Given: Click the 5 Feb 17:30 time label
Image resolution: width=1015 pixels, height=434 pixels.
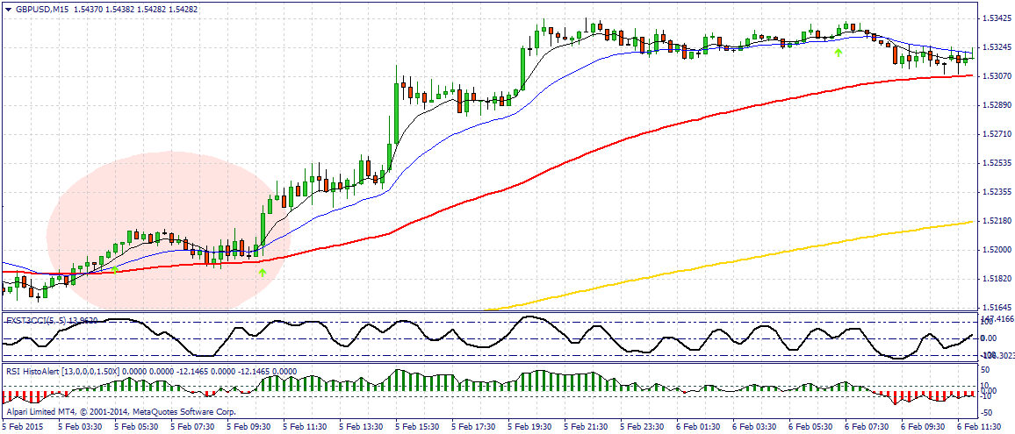Looking at the screenshot, I should 473,428.
